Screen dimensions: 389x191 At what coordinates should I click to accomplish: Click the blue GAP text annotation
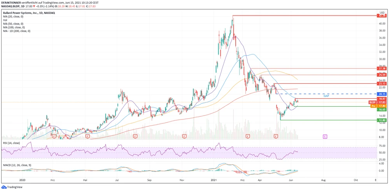pos(326,96)
